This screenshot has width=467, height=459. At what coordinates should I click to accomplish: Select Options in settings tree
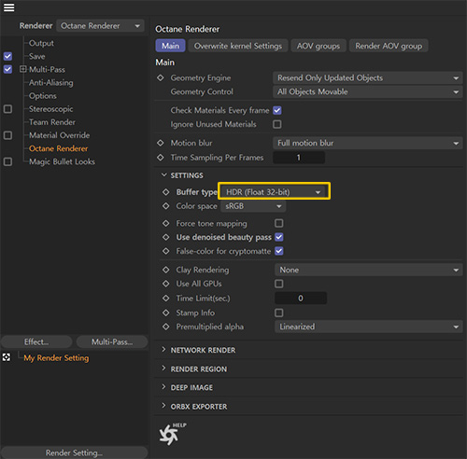click(x=43, y=96)
